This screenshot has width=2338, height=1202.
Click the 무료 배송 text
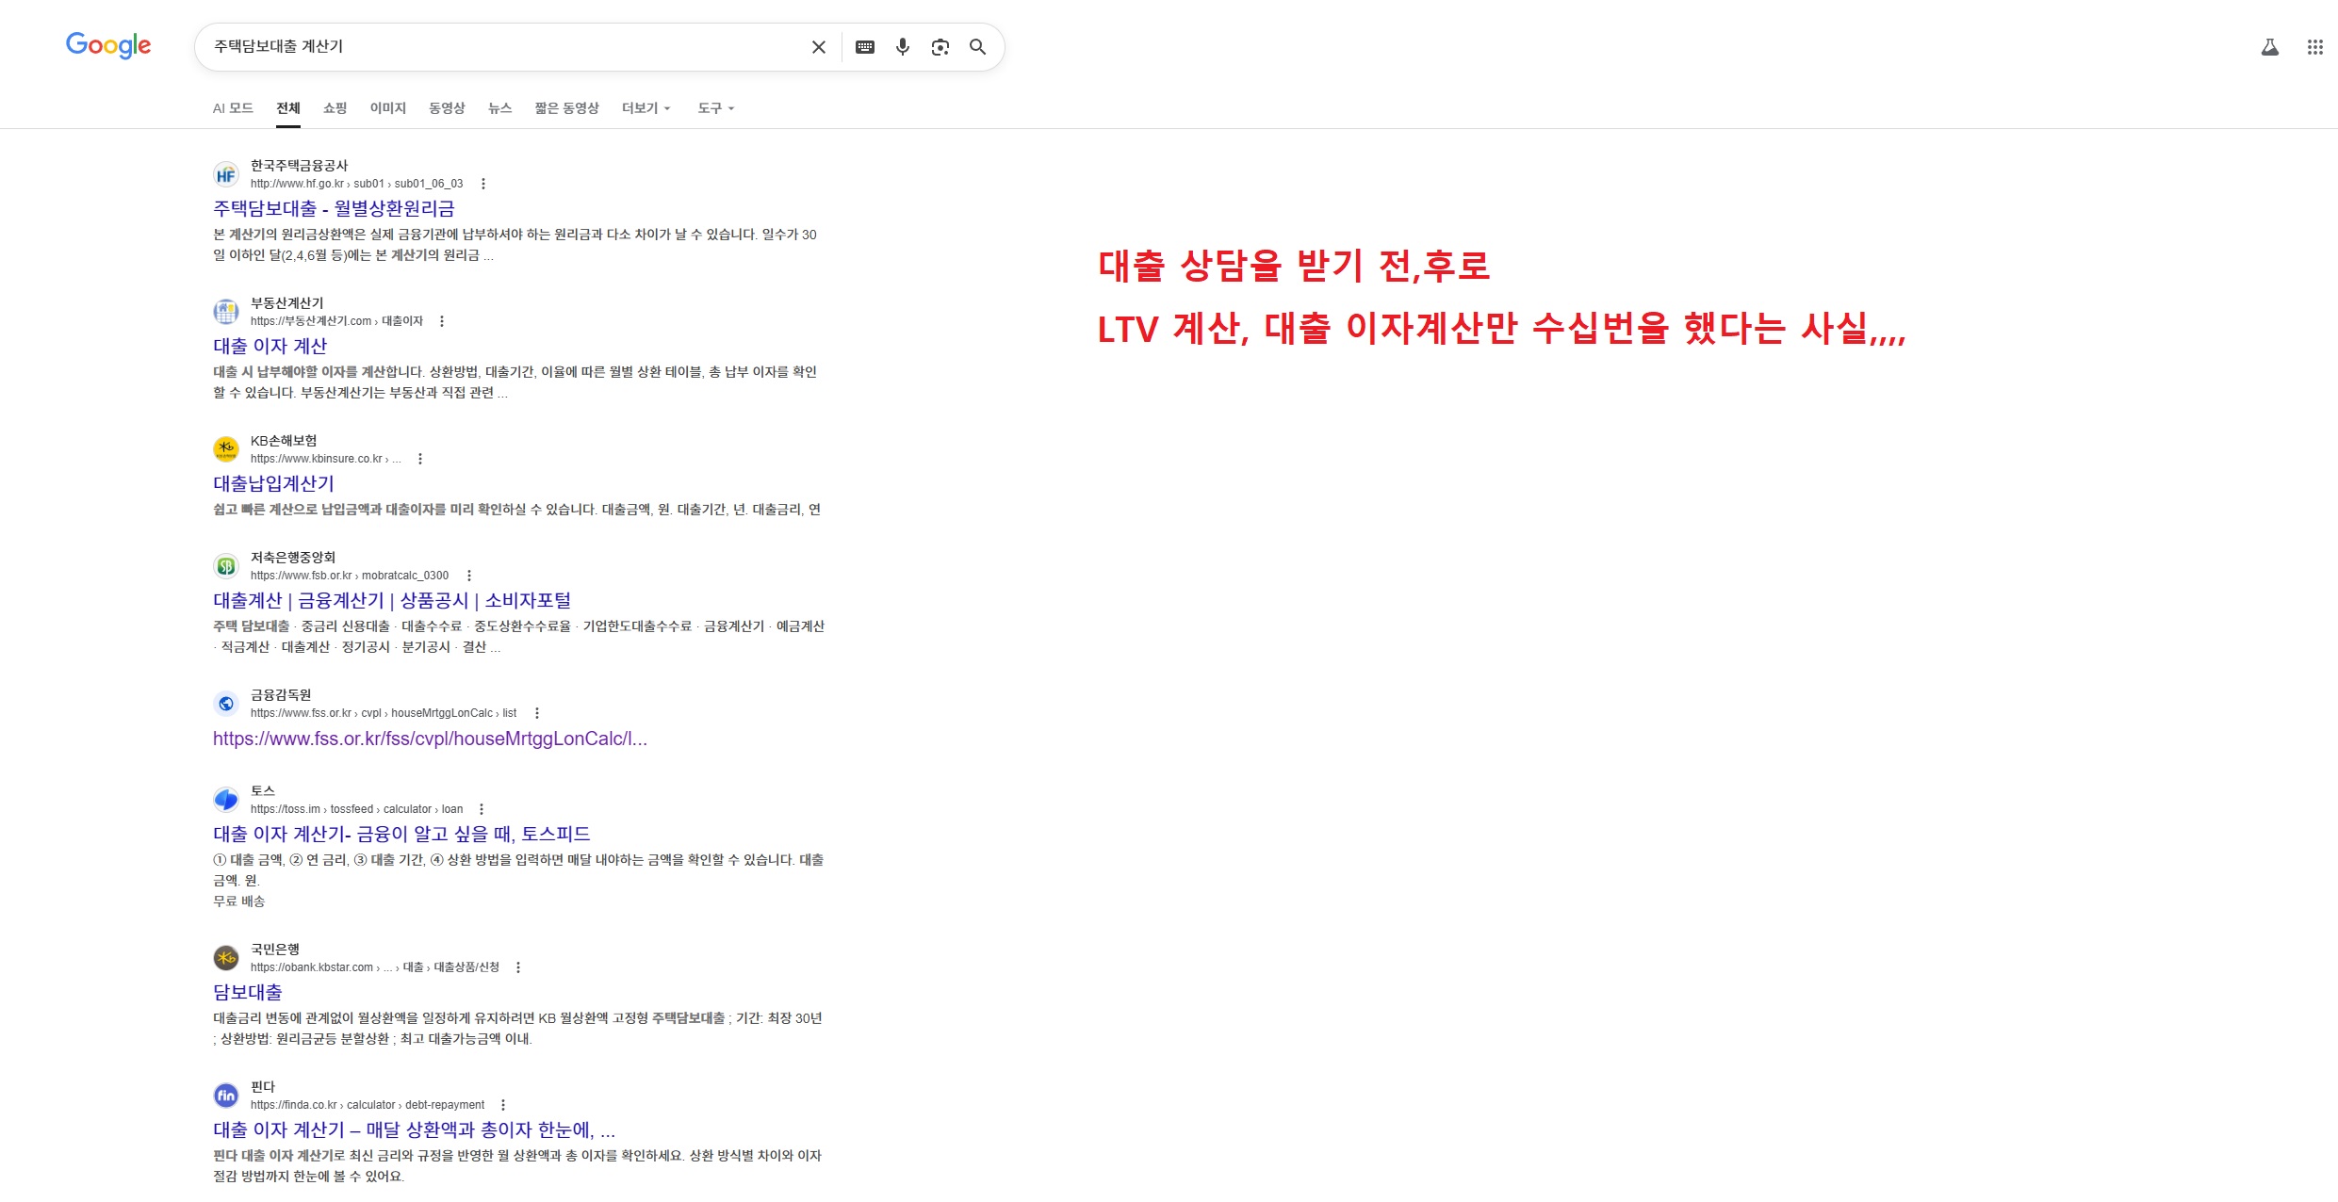click(239, 901)
